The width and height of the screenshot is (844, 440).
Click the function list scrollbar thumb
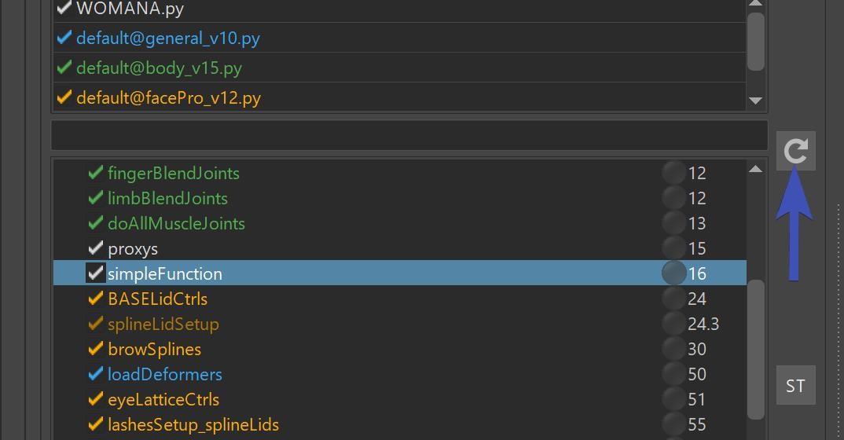756,349
